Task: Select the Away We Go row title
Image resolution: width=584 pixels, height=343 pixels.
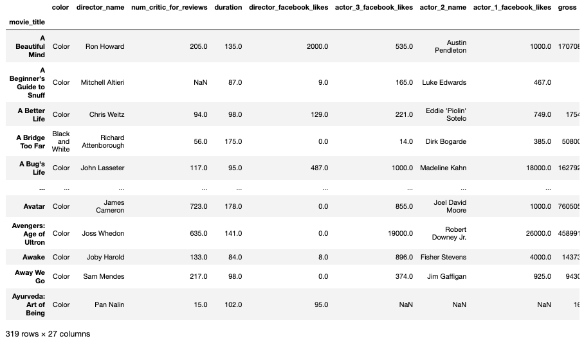Action: pos(30,277)
